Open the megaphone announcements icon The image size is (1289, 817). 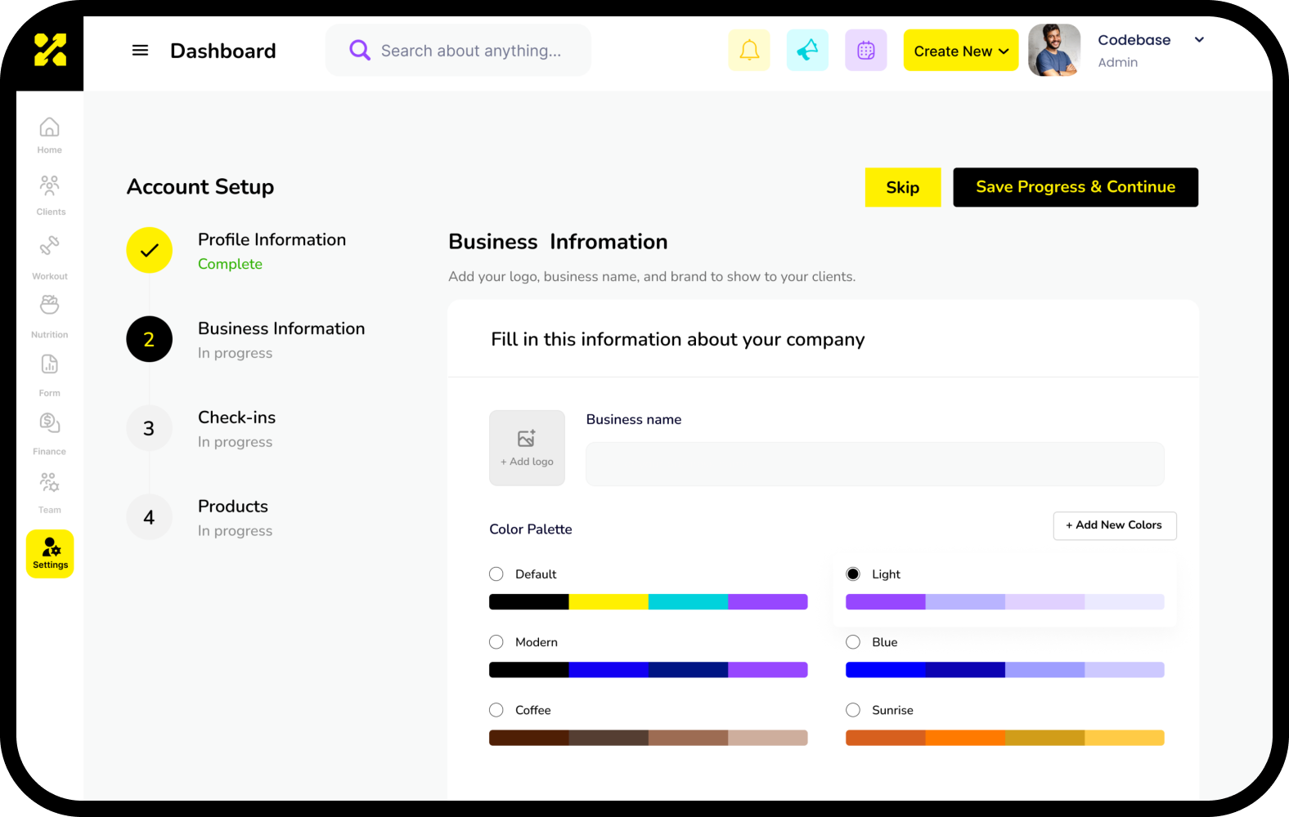coord(807,51)
